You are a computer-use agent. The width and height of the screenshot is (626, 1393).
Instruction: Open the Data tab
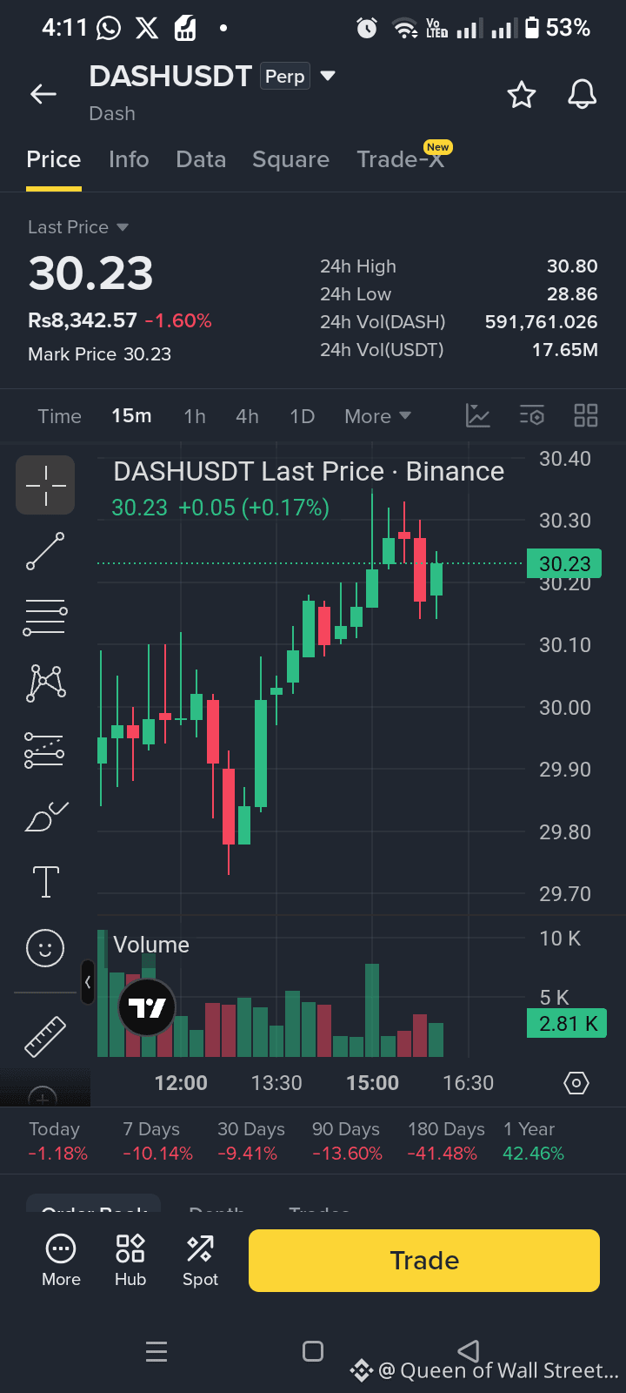(x=201, y=159)
